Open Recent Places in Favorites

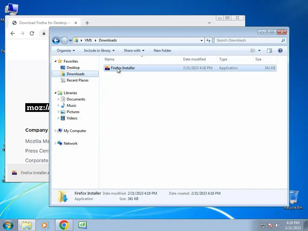point(77,80)
